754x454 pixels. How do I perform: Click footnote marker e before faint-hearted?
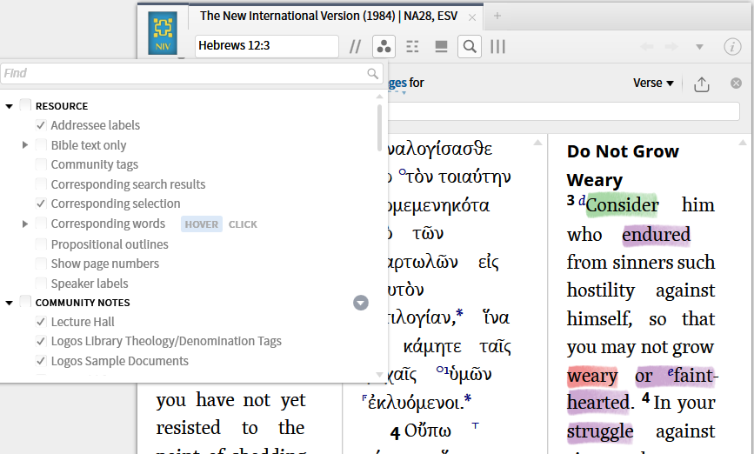[x=671, y=371]
